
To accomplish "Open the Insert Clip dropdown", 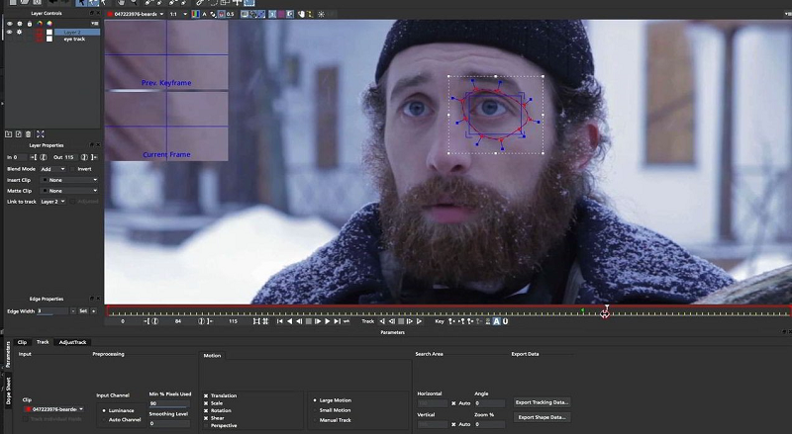I will 71,180.
